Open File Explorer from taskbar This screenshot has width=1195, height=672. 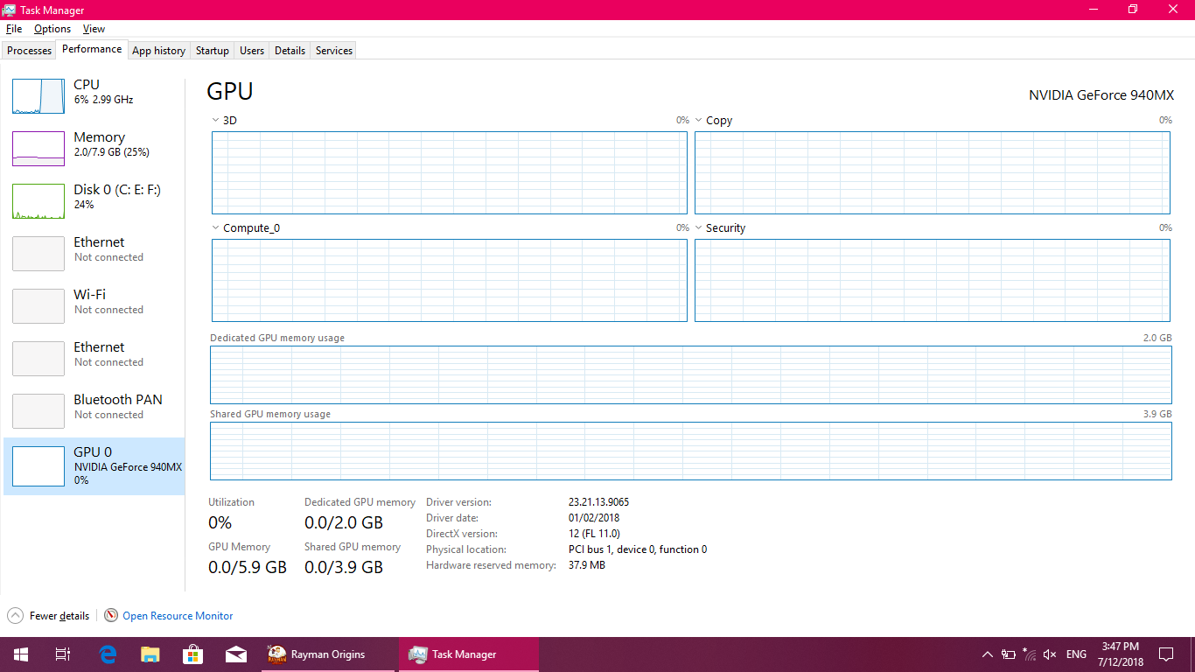150,654
